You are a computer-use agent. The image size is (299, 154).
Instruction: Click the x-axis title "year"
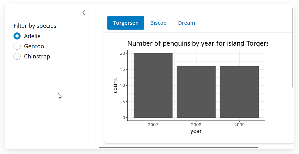point(196,131)
